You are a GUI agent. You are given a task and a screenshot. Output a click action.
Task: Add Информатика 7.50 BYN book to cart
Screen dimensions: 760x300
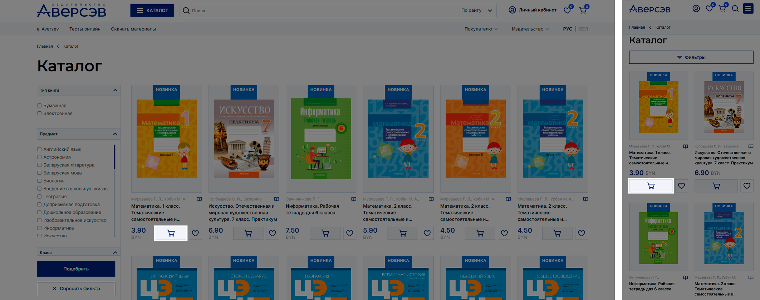tap(325, 233)
